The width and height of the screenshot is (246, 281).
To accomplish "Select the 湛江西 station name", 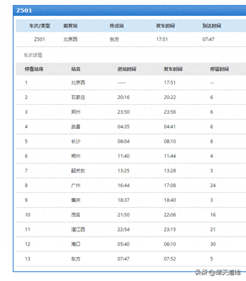I will click(78, 230).
